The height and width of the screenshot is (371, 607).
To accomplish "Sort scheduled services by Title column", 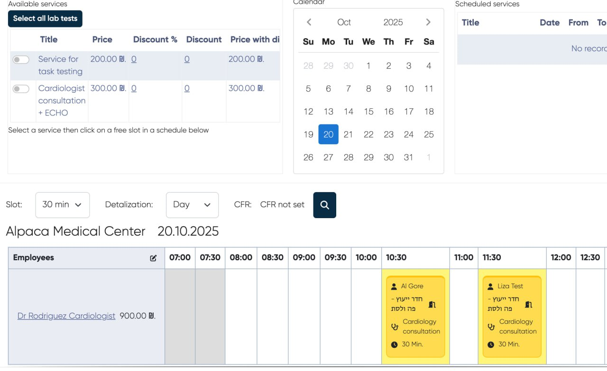I will tap(470, 22).
